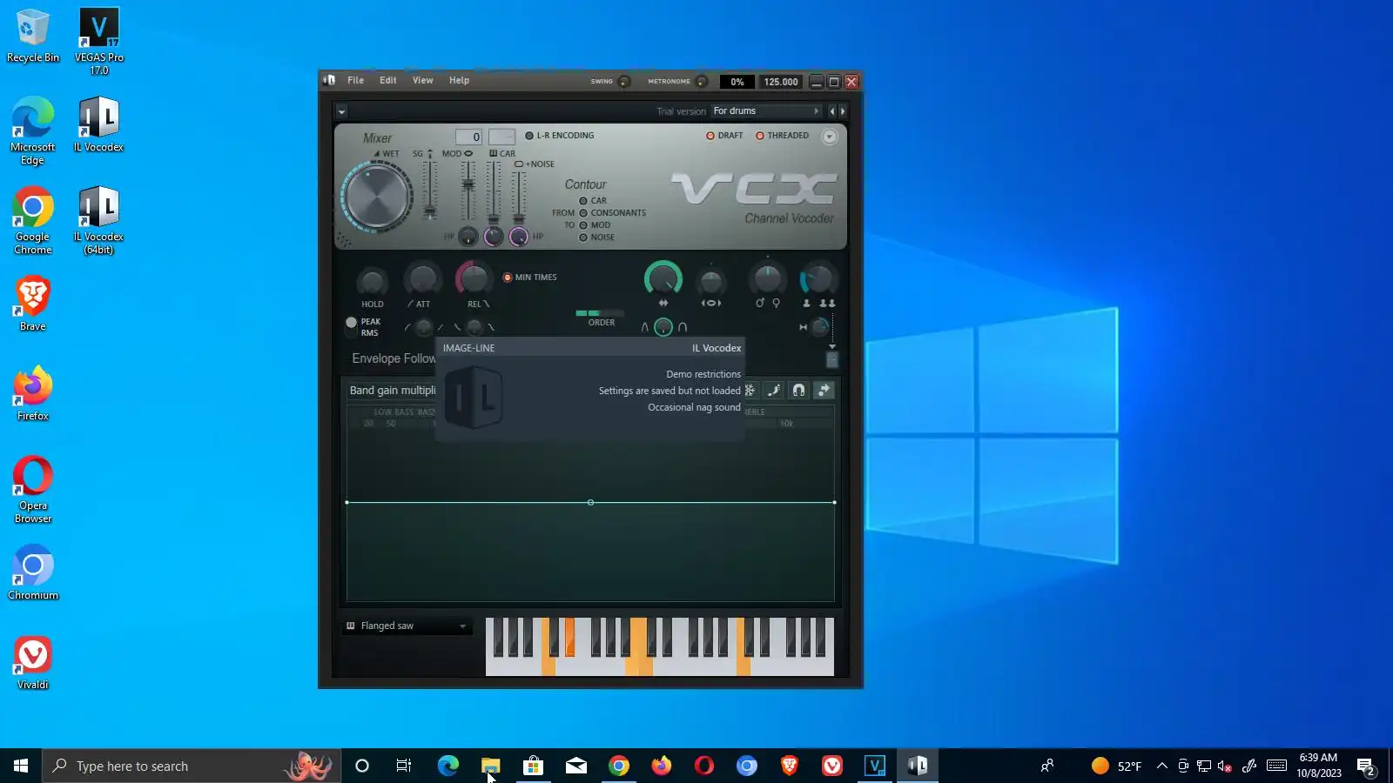Go to the next preset arrow
The height and width of the screenshot is (783, 1393).
tap(842, 111)
